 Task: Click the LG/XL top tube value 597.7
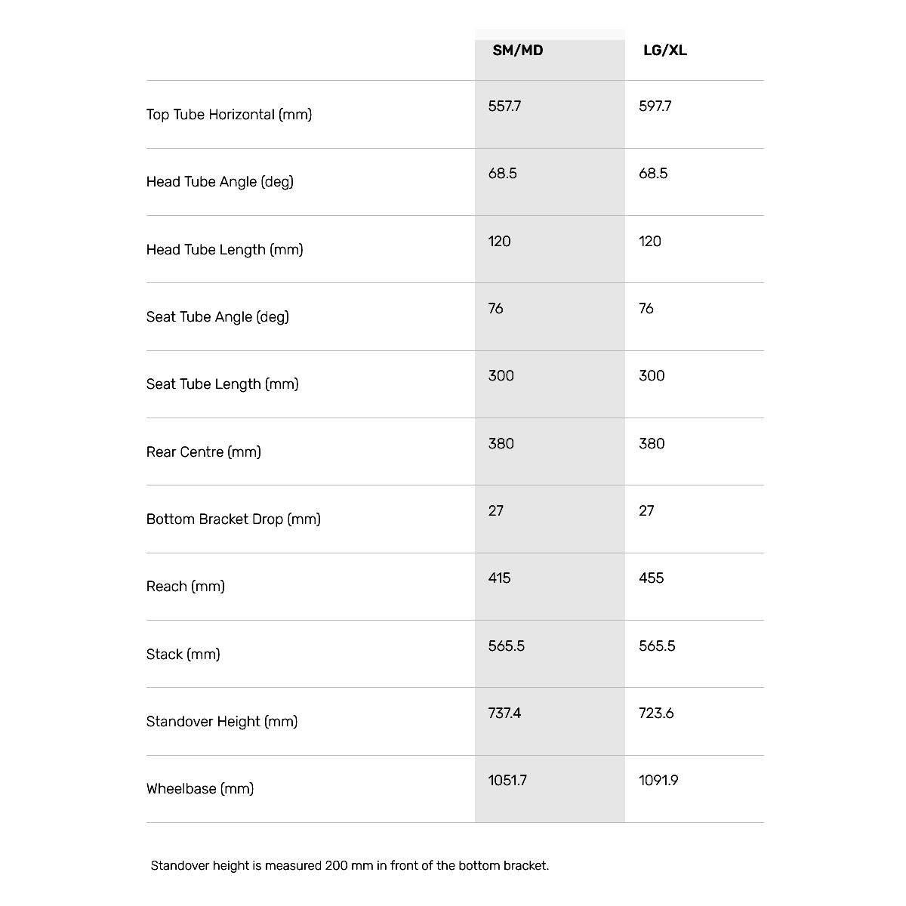click(655, 106)
